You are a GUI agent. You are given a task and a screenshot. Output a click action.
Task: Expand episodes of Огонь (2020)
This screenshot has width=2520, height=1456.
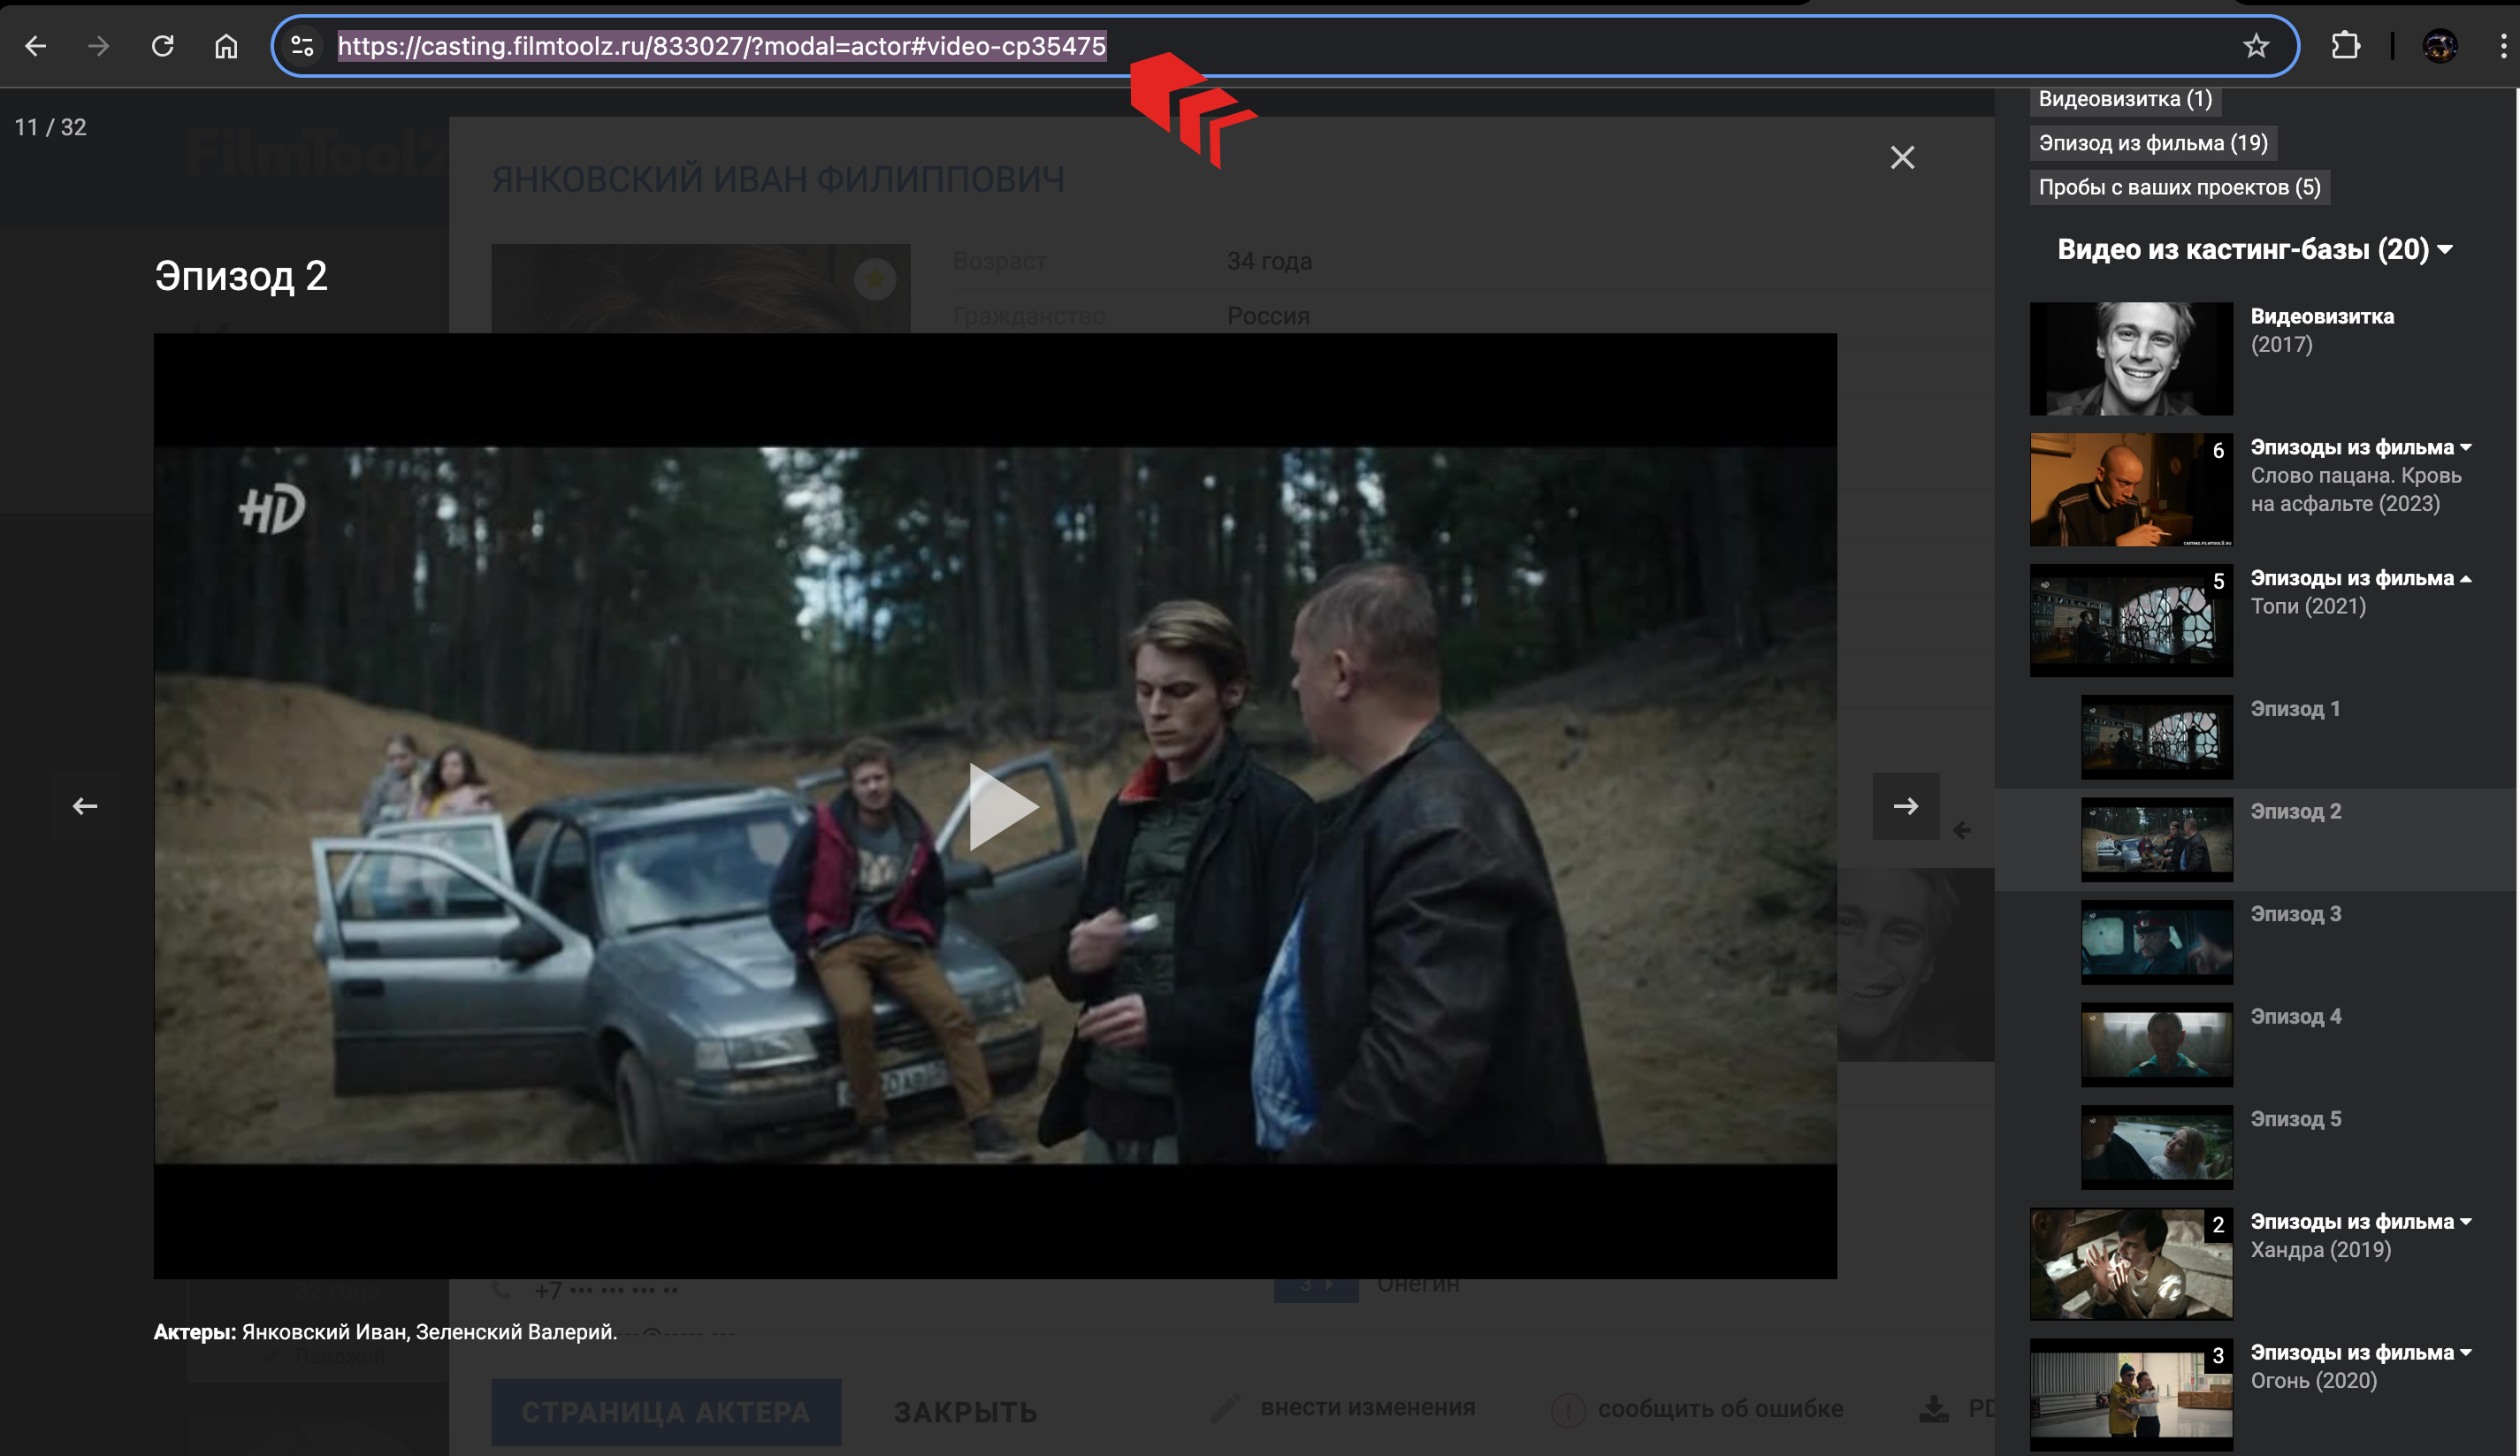(x=2361, y=1353)
